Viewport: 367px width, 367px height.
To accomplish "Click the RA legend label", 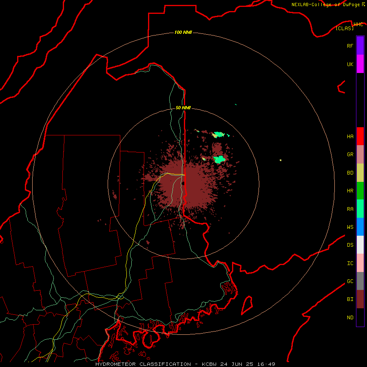I will (350, 209).
